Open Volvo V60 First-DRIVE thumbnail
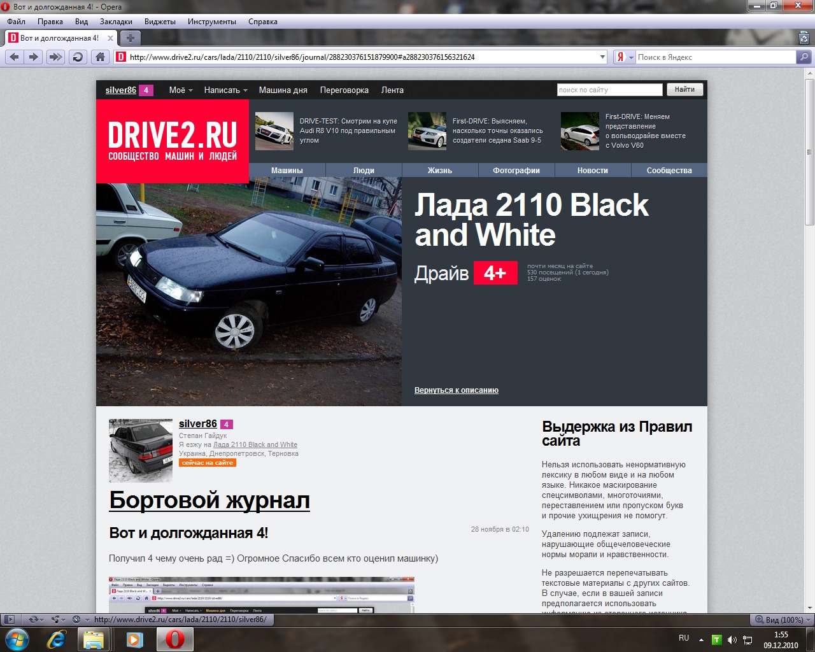Screen dimensions: 815x652 point(580,131)
